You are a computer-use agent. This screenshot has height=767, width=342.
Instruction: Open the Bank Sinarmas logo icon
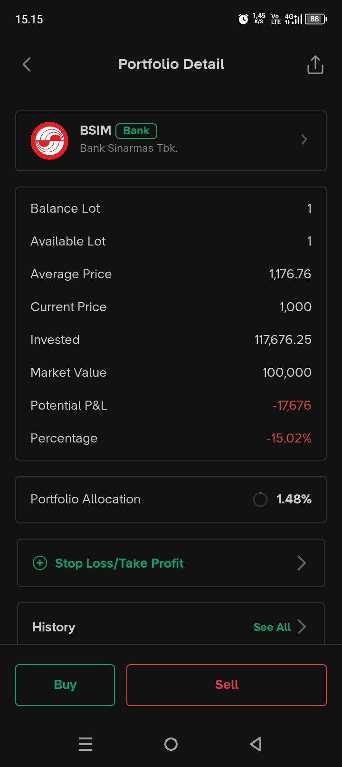click(49, 141)
